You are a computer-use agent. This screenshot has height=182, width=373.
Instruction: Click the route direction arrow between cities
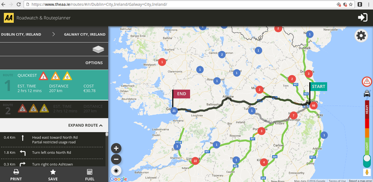(x=53, y=34)
